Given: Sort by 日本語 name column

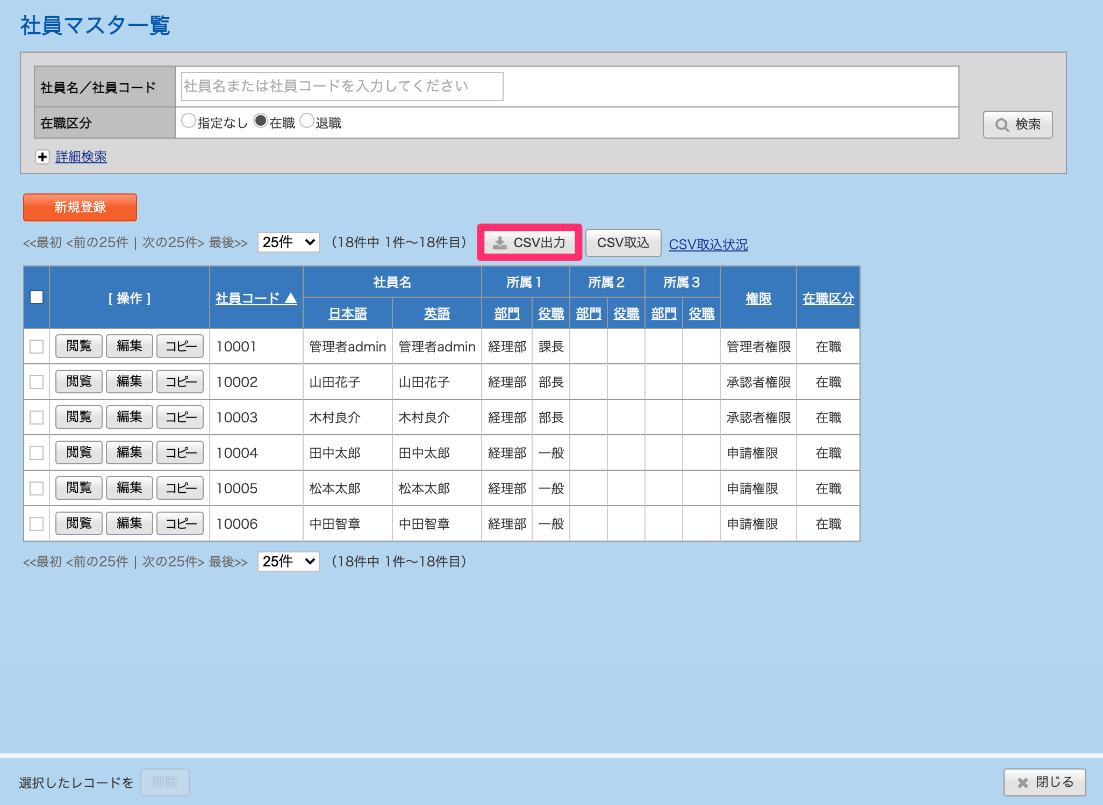Looking at the screenshot, I should [348, 314].
